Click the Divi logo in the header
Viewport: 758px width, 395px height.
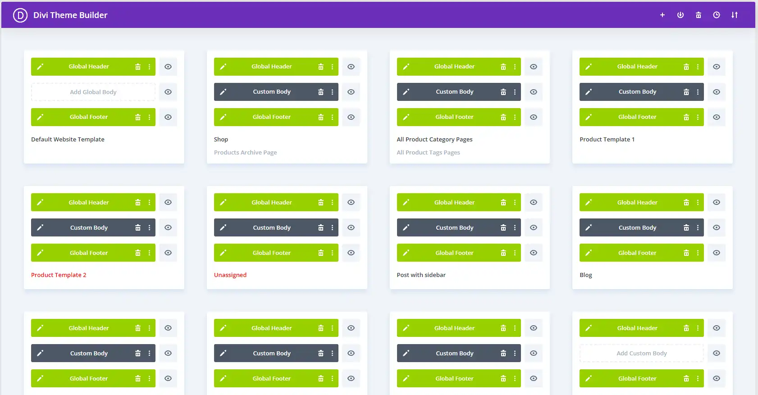click(20, 15)
